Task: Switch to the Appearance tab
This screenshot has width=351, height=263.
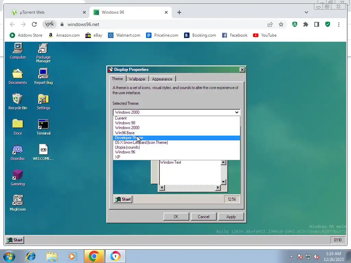Action: 162,79
